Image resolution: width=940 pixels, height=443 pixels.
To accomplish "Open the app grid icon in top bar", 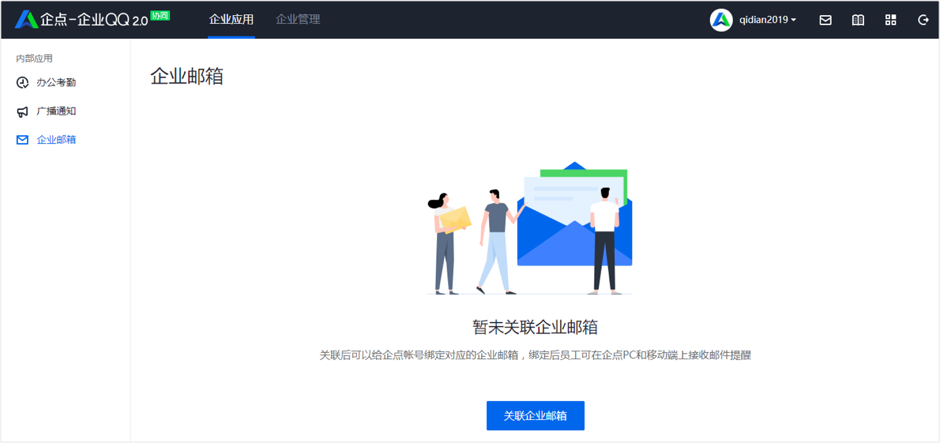I will [x=891, y=20].
